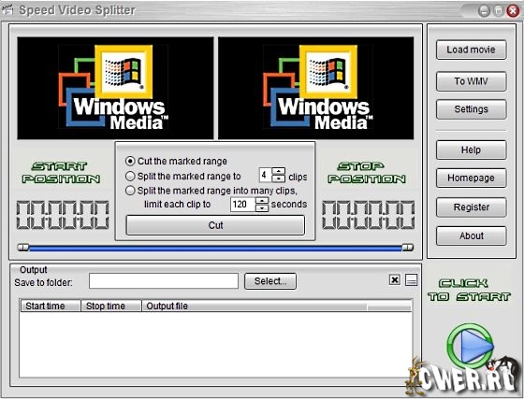Open the Help button

click(x=472, y=150)
